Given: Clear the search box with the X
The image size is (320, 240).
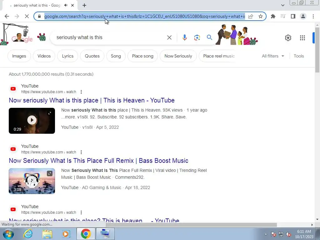Looking at the screenshot, I should coord(169,37).
